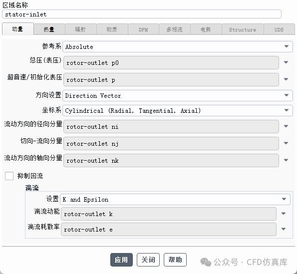This screenshot has width=297, height=274.
Task: Expand the 流动方向的轴向分量 options arrow
Action: click(x=286, y=160)
